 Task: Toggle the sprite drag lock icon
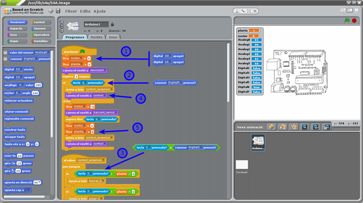(x=112, y=24)
